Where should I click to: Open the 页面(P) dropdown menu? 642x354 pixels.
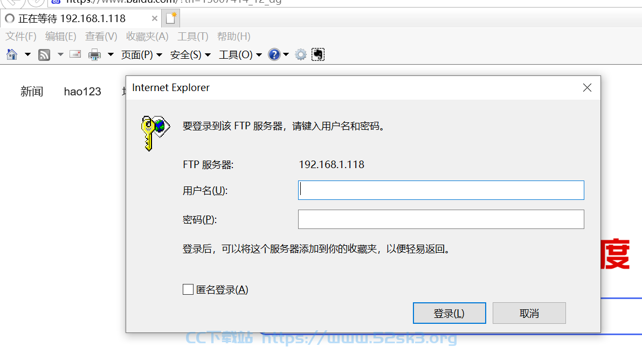(142, 54)
